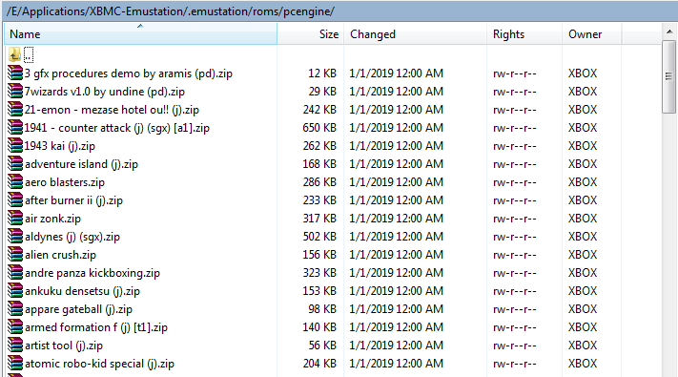Click the scrollbar up arrow
The width and height of the screenshot is (678, 377).
[668, 31]
